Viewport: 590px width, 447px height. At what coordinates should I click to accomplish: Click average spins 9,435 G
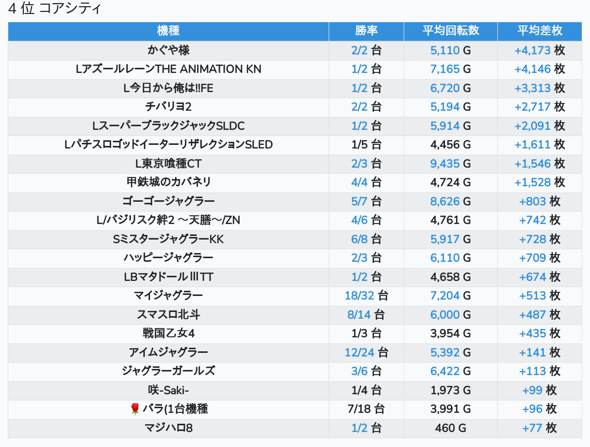click(x=450, y=163)
